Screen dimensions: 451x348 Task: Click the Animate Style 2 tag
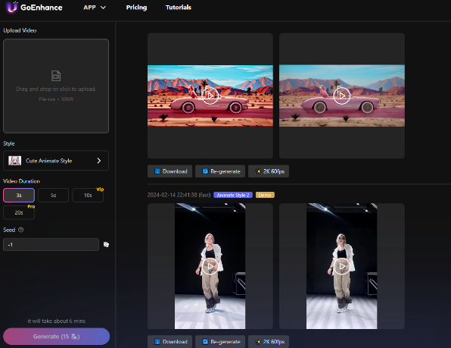(233, 195)
